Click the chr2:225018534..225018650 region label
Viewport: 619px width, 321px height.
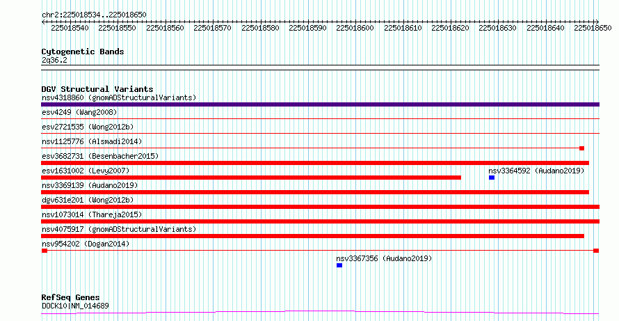94,15
